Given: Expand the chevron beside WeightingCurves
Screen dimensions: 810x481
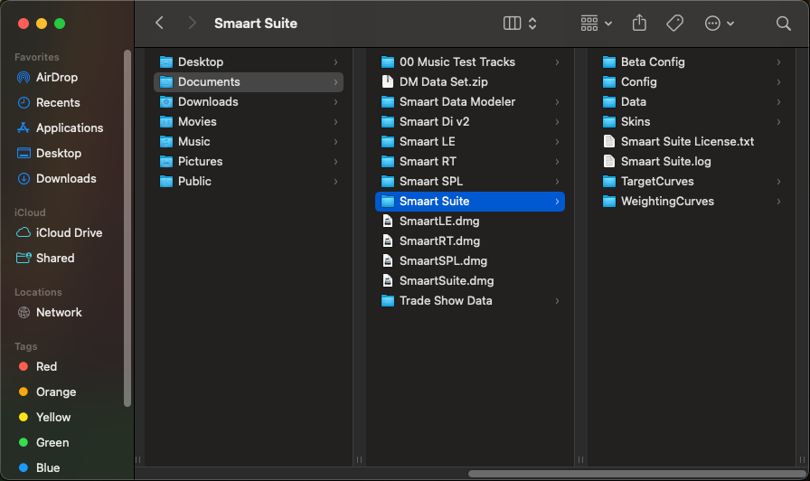Looking at the screenshot, I should [778, 202].
